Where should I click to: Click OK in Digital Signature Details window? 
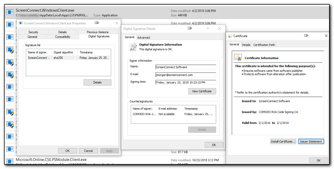tap(214, 145)
